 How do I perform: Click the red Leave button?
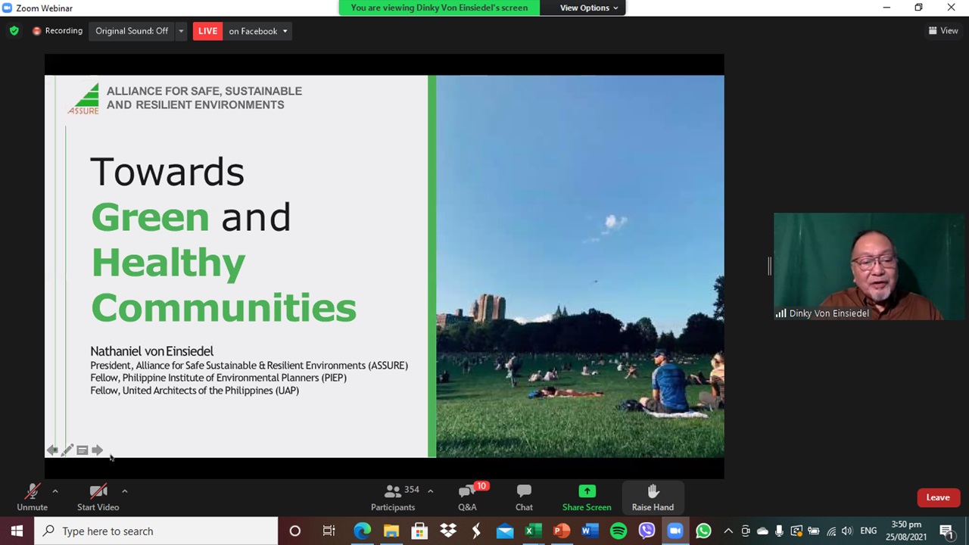(x=937, y=497)
